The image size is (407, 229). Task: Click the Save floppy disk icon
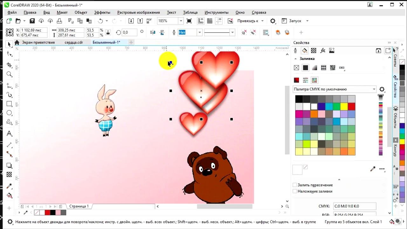32,21
